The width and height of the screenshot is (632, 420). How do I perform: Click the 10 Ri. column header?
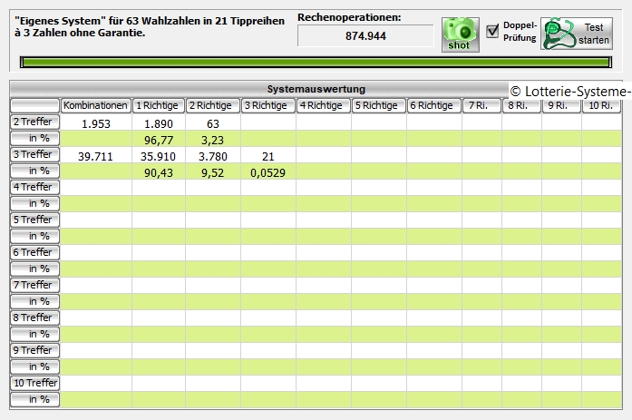pyautogui.click(x=601, y=105)
